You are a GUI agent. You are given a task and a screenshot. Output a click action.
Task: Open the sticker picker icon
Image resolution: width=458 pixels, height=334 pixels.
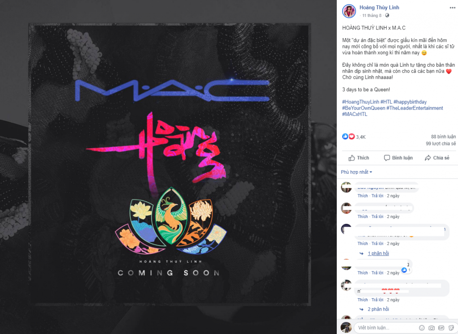point(451,328)
